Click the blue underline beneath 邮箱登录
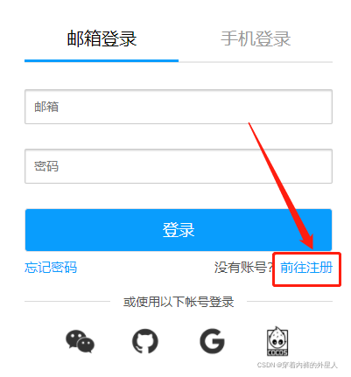Viewport: 351px width, 377px height. (x=102, y=60)
